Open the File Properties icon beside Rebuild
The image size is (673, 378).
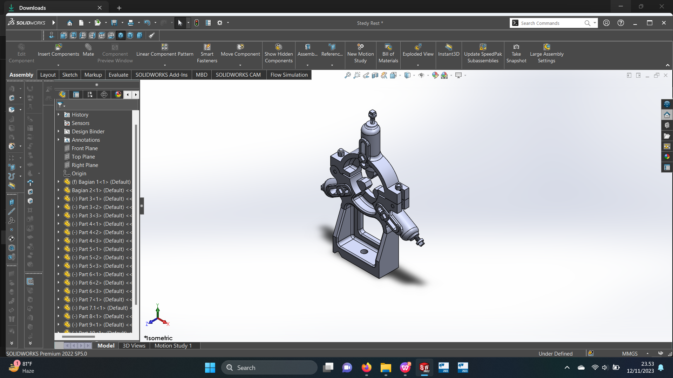(208, 23)
